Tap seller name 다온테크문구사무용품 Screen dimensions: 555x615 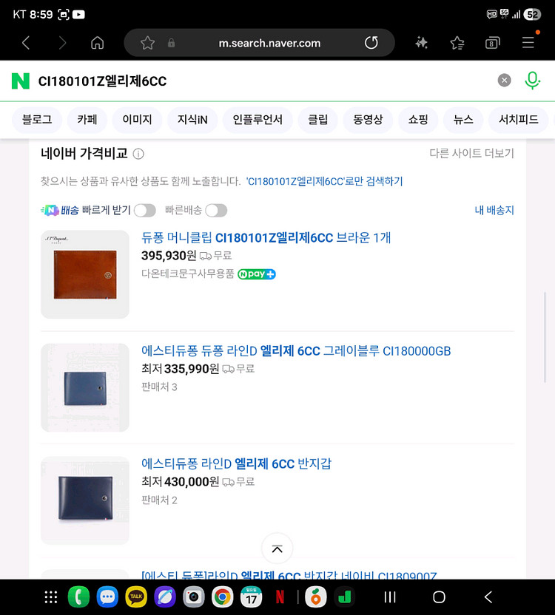tap(188, 273)
